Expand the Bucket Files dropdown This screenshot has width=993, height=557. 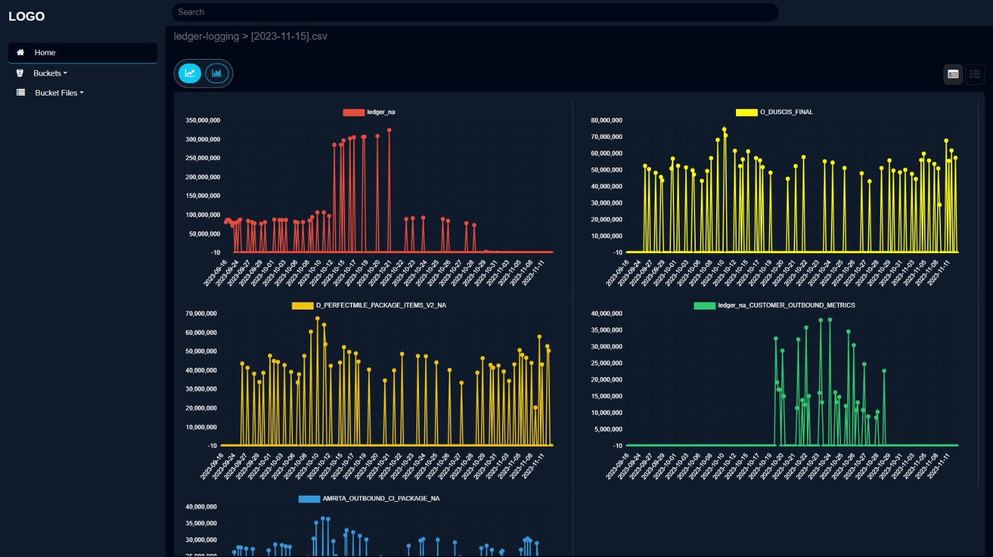[59, 93]
